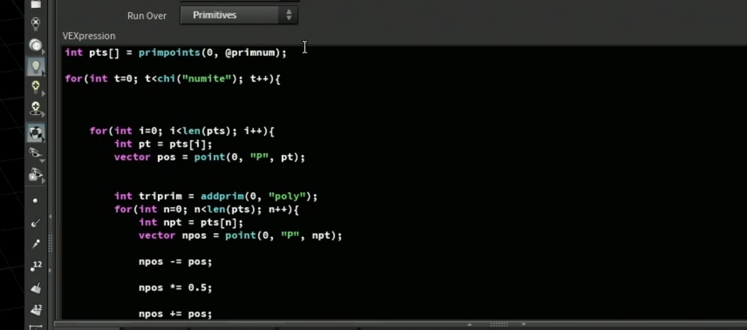The width and height of the screenshot is (747, 330).
Task: Select the No Lighting bulb icon
Action: coord(36,23)
